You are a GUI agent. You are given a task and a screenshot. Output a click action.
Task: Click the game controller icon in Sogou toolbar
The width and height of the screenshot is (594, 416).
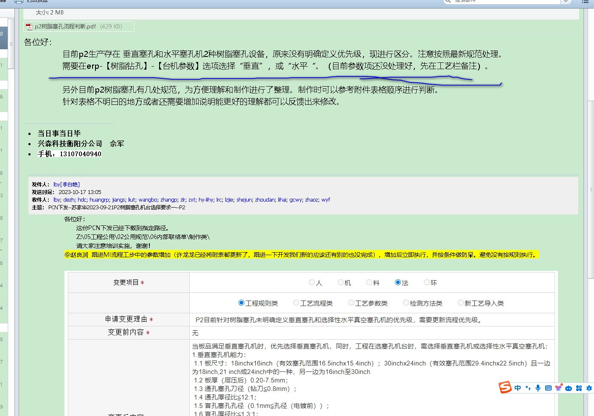pyautogui.click(x=569, y=388)
